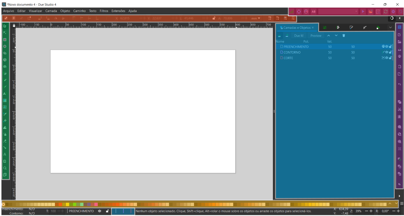This screenshot has width=404, height=216.
Task: Pick the pink swatch in color palette
Action: (x=96, y=204)
